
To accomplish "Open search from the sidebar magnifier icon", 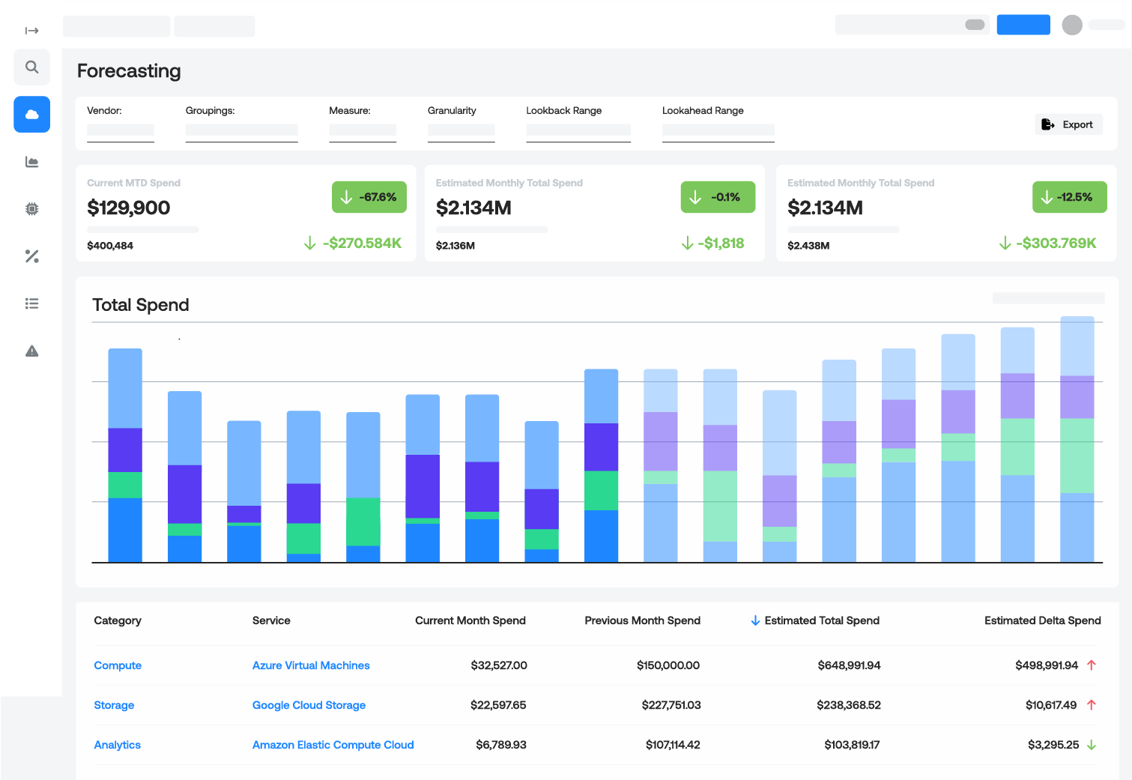I will click(31, 67).
